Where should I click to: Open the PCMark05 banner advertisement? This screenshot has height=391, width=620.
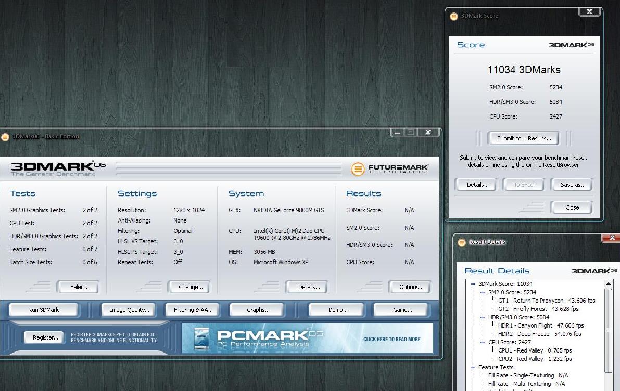[308, 338]
